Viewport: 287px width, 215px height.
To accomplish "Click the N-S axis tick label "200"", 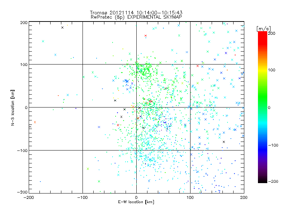I will point(24,23).
